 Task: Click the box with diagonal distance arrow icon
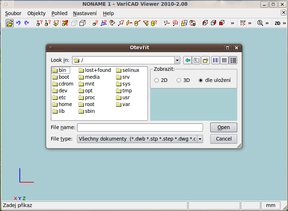tap(112, 23)
